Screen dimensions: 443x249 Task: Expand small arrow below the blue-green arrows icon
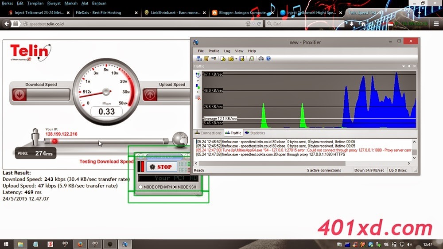pyautogui.click(x=198, y=92)
